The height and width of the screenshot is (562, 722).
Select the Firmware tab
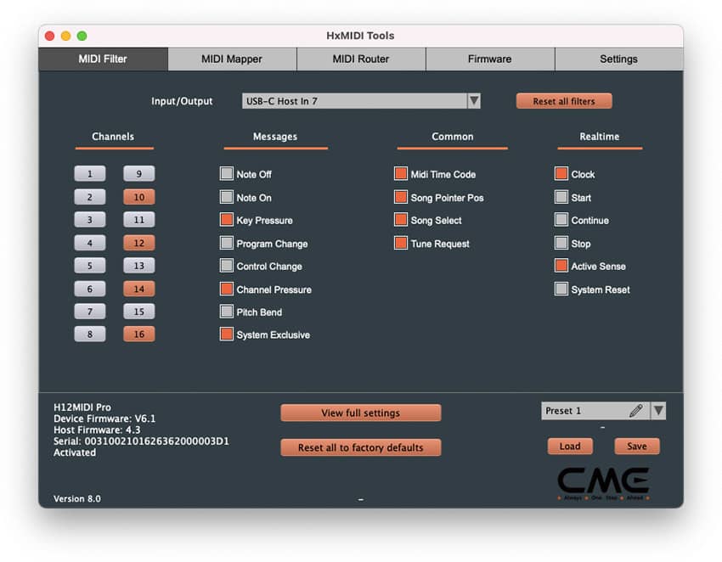click(x=489, y=59)
